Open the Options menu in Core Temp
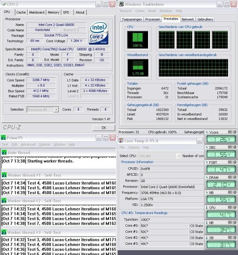 point(134,147)
